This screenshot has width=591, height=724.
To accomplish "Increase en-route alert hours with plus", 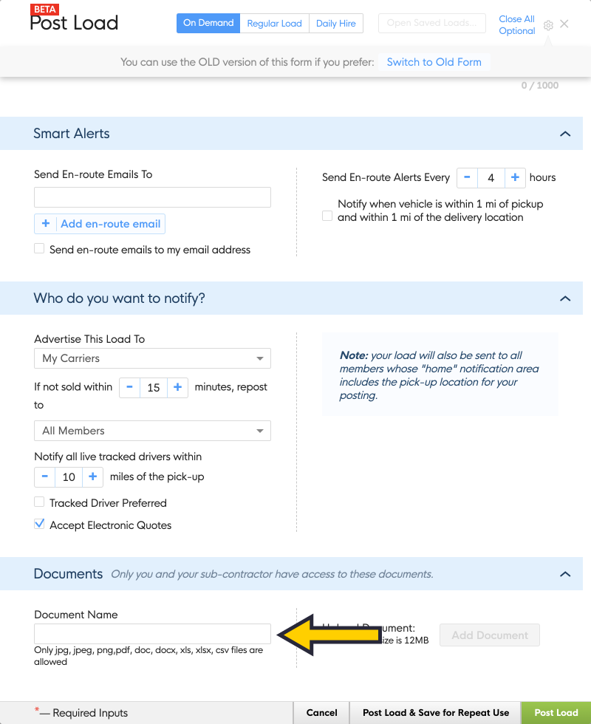I will pyautogui.click(x=516, y=178).
